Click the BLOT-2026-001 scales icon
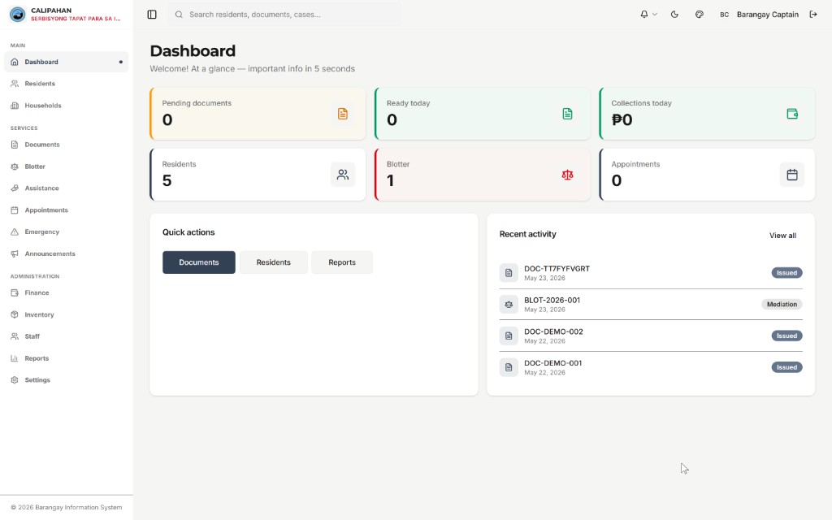Screen dimensions: 832x520 click(x=509, y=304)
